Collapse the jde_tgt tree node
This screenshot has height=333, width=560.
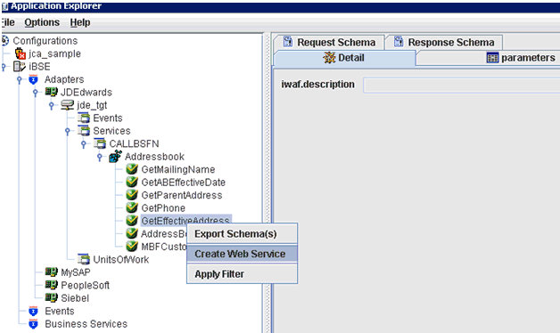tap(52, 106)
